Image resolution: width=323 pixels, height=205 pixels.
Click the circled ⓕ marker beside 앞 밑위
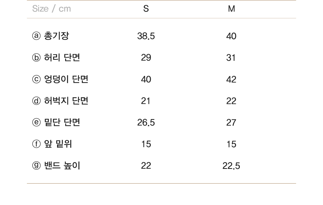click(36, 144)
